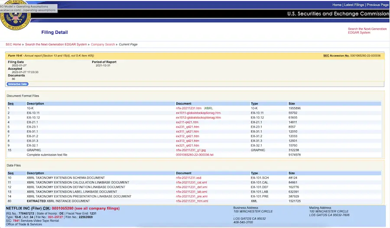
Task: Select GRAPHIC description in seq 15 row
Action: tap(34, 150)
